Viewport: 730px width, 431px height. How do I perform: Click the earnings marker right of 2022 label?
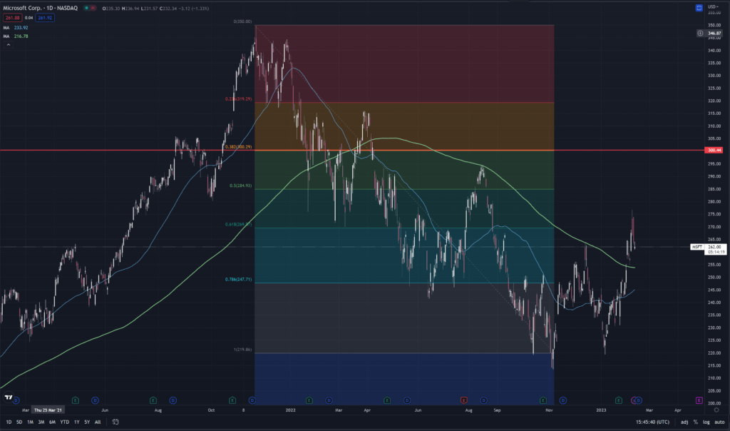pos(309,400)
